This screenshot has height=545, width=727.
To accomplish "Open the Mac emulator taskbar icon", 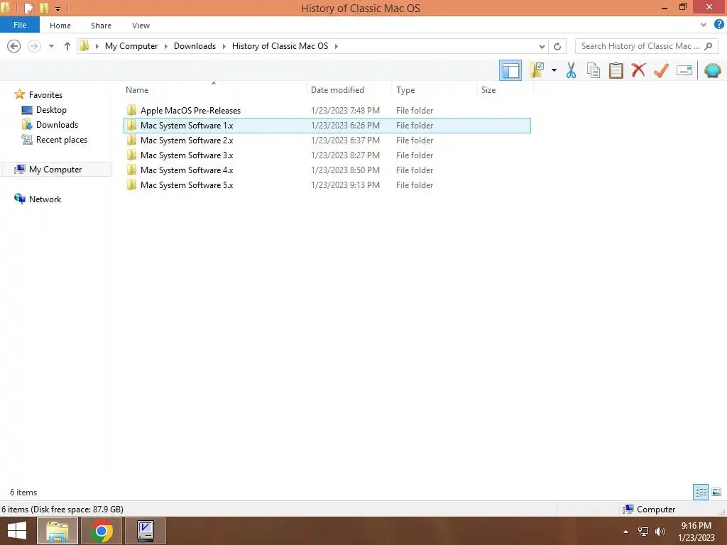I will click(146, 531).
